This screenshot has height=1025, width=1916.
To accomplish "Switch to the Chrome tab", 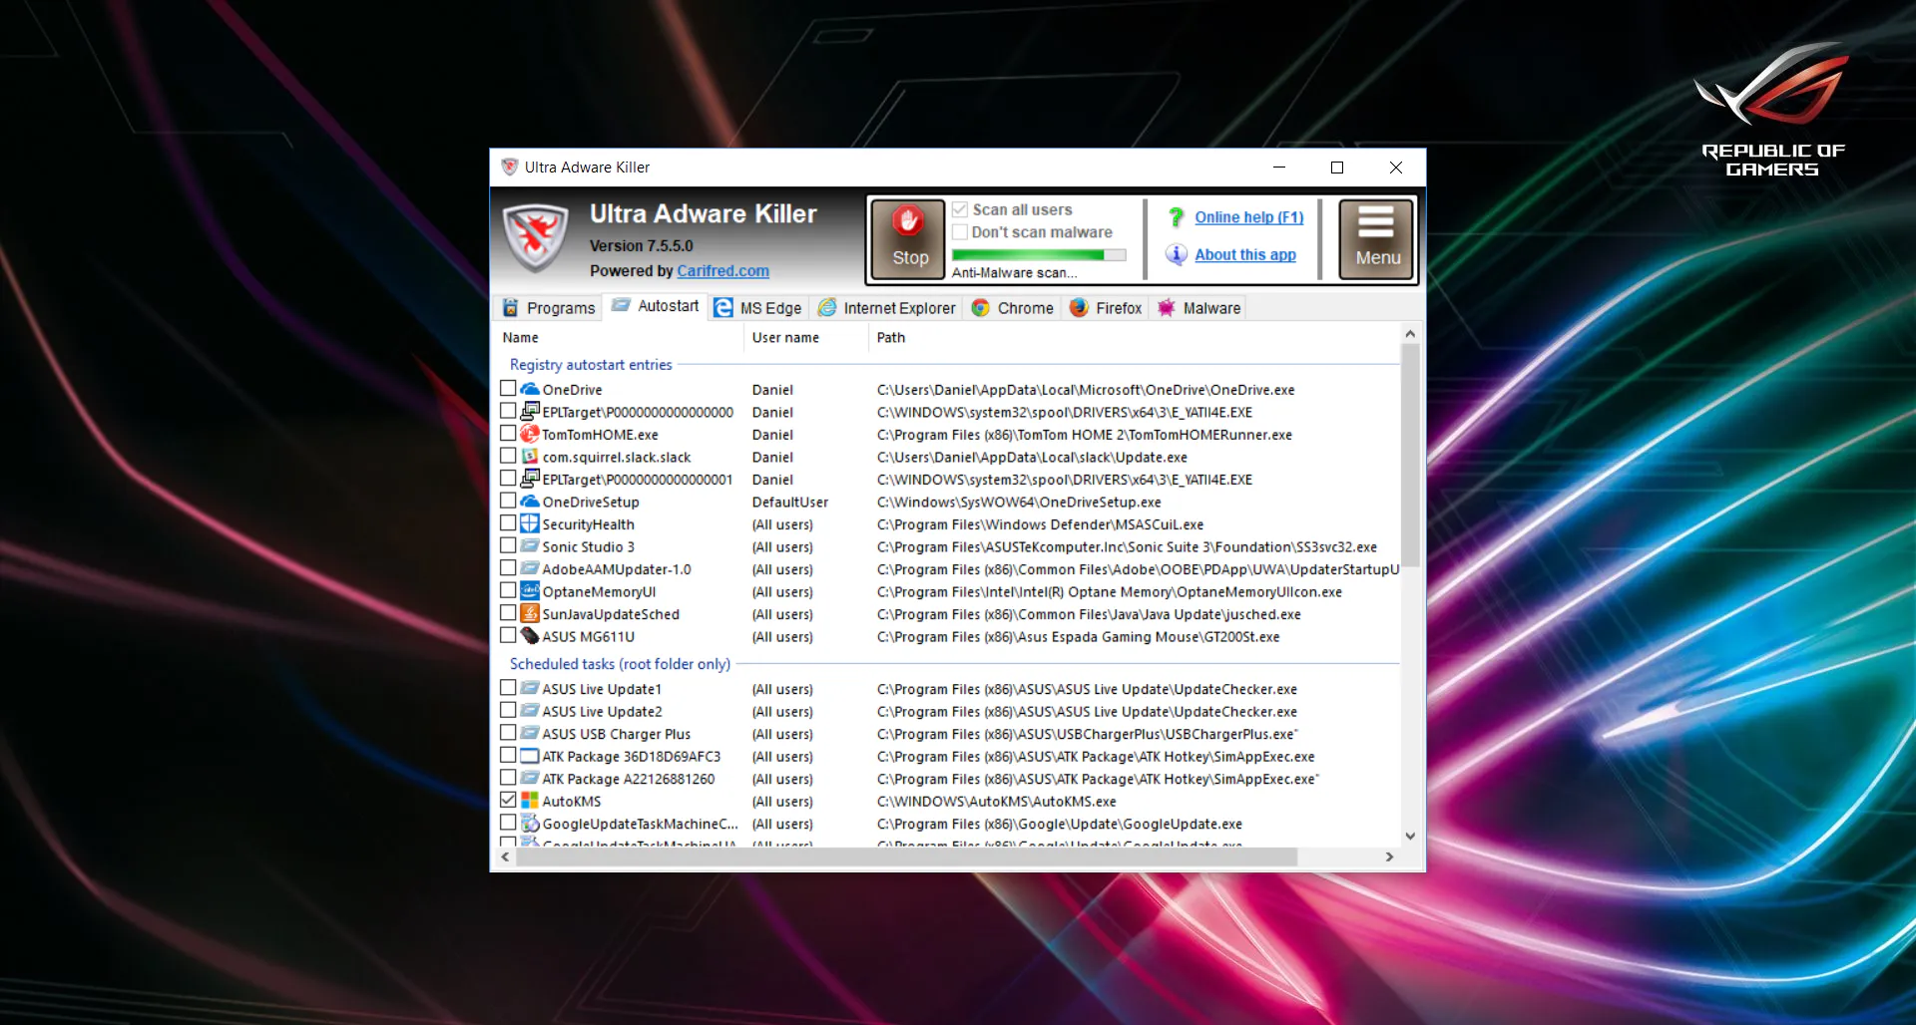I will click(1012, 308).
